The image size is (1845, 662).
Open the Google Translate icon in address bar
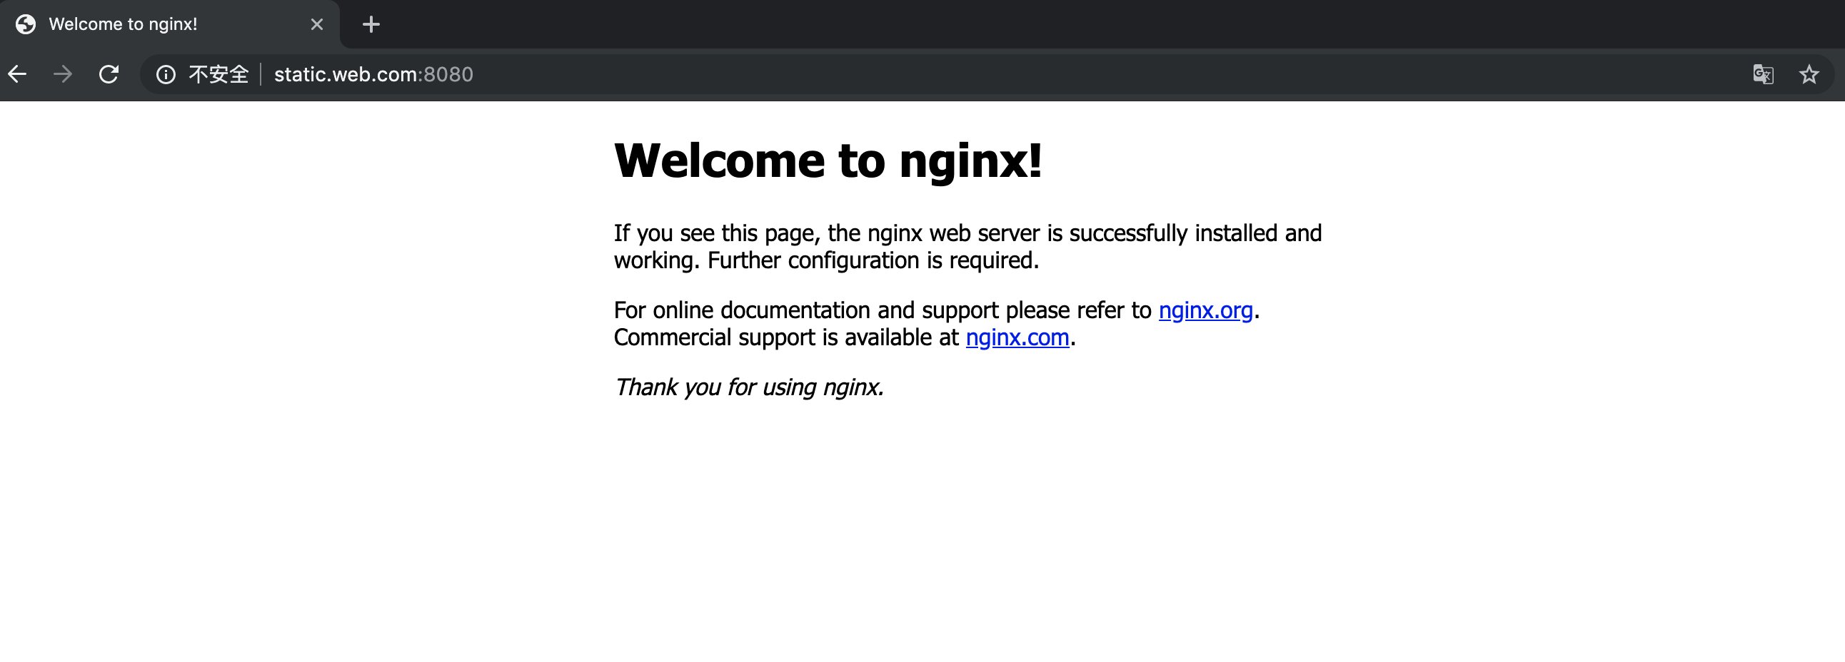pyautogui.click(x=1763, y=73)
